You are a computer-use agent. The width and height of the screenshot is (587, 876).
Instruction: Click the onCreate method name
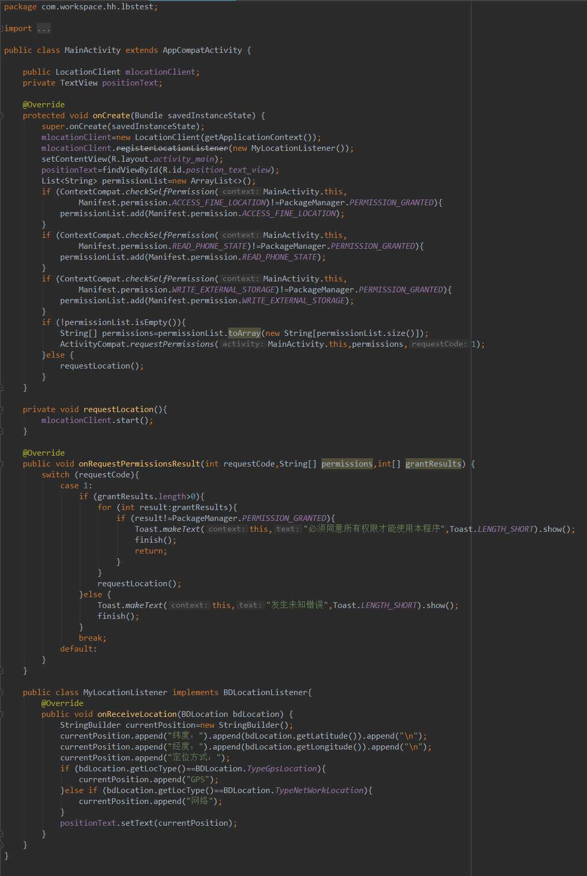click(111, 116)
